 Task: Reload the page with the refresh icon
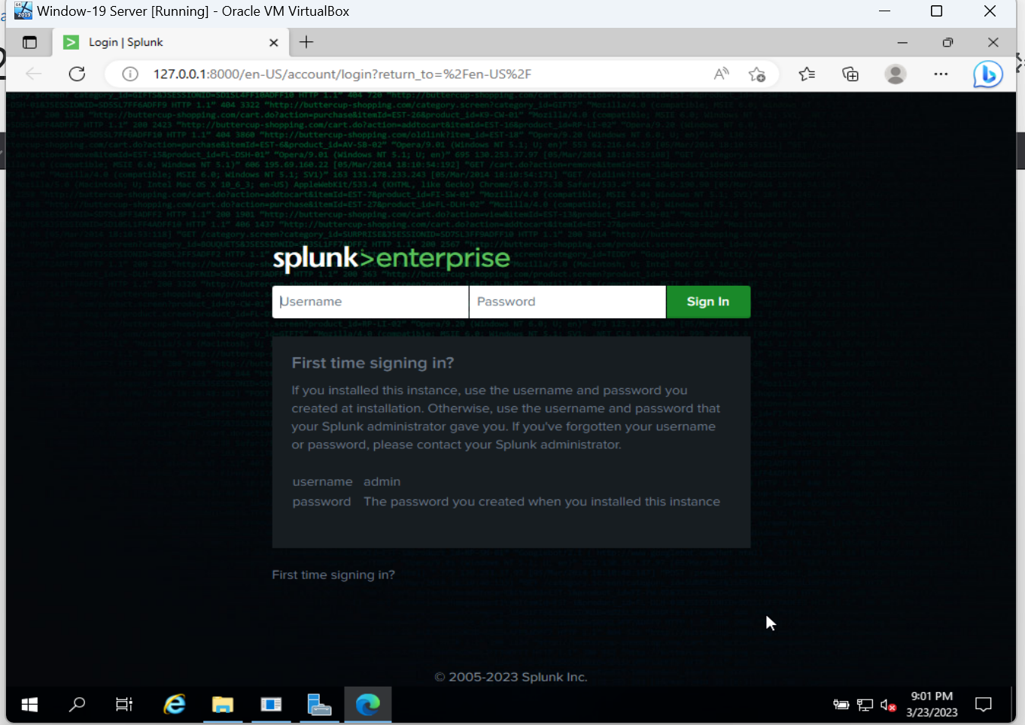pyautogui.click(x=77, y=74)
